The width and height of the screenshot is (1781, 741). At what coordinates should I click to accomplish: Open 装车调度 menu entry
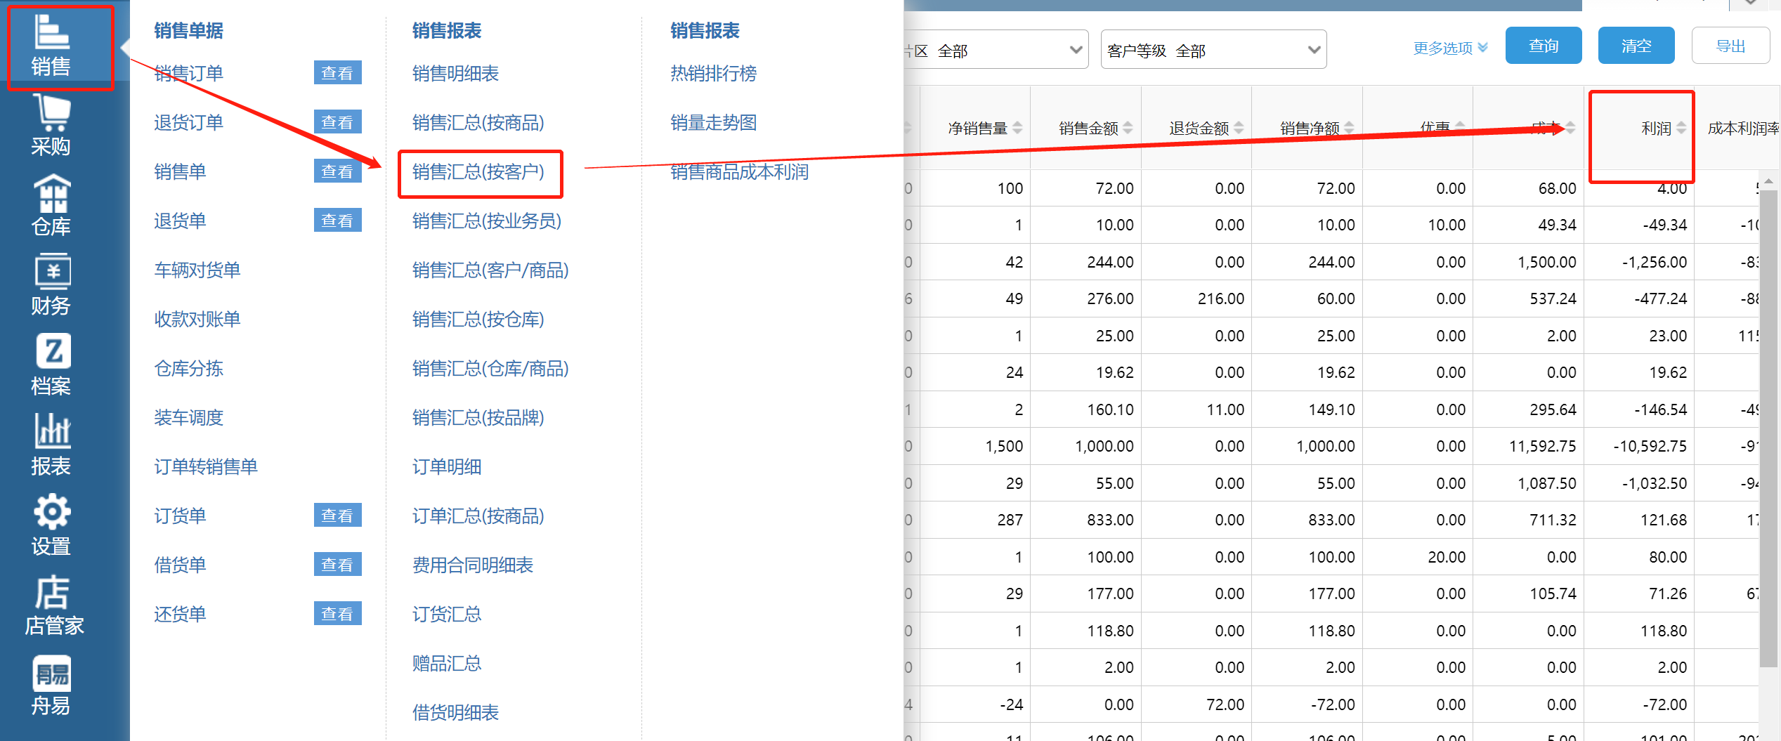[x=188, y=417]
